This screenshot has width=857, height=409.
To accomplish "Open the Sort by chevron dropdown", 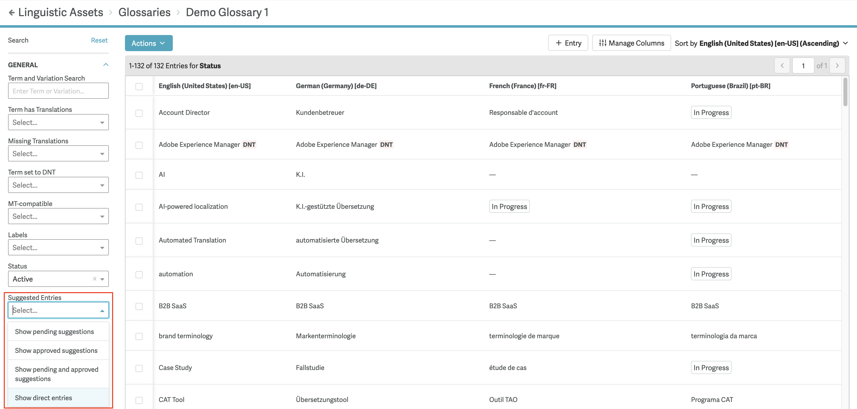I will point(845,43).
